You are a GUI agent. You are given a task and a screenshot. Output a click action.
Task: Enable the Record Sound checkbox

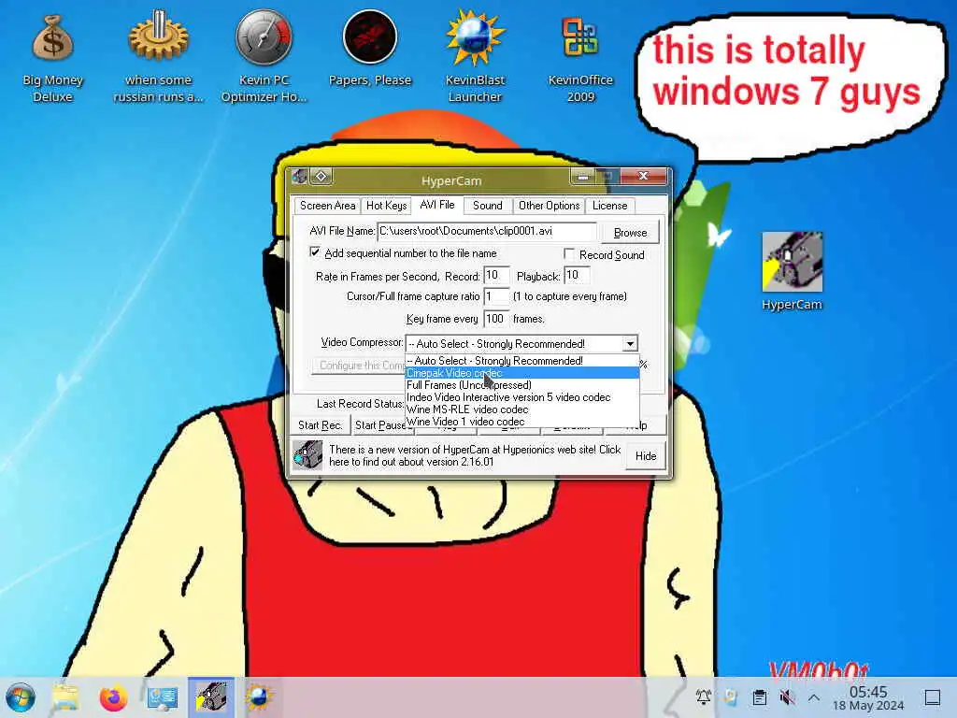tap(569, 253)
